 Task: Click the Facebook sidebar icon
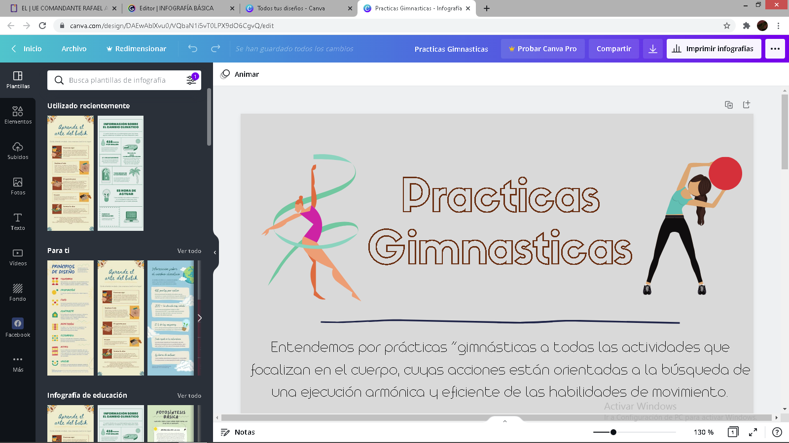coord(18,327)
